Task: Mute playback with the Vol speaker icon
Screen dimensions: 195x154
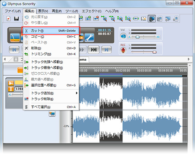Action: (123, 36)
